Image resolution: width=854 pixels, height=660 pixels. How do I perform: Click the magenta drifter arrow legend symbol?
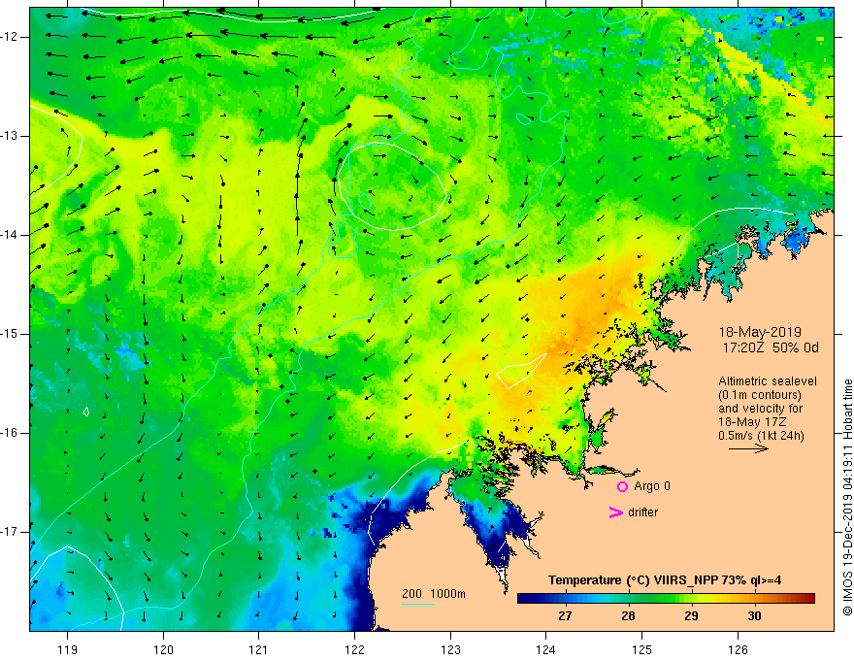616,512
